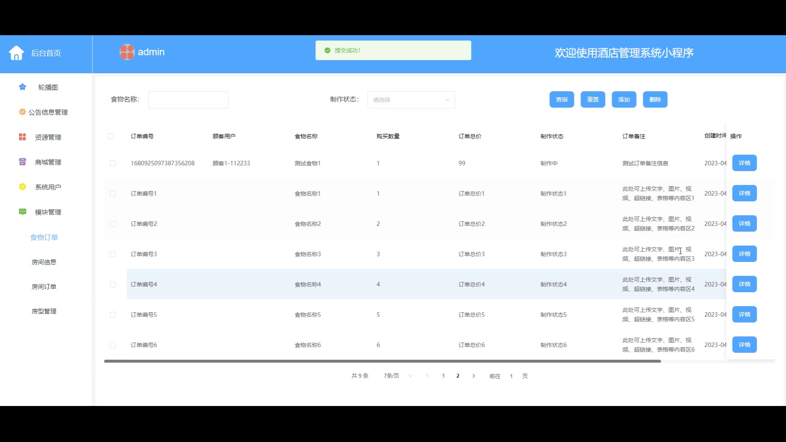
Task: Click the green chat icon for 模块管理
Action: (23, 212)
